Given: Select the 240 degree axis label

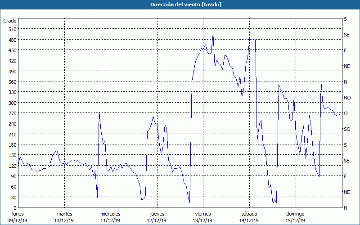Looking at the screenshot, I should tap(13, 124).
